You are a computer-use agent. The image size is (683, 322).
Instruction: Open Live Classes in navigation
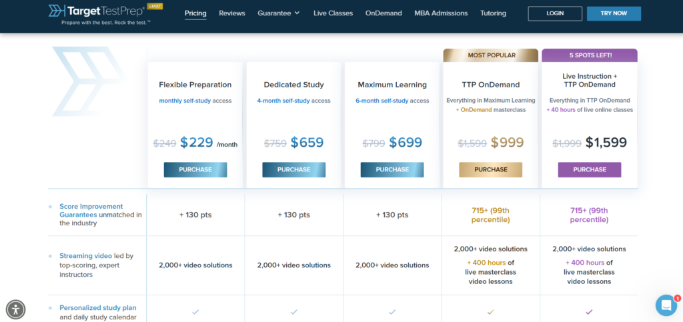[x=333, y=13]
